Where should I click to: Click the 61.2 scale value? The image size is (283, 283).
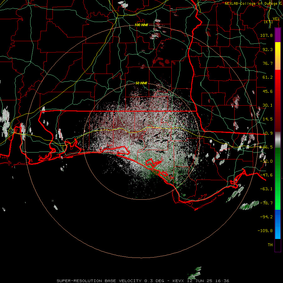[268, 77]
